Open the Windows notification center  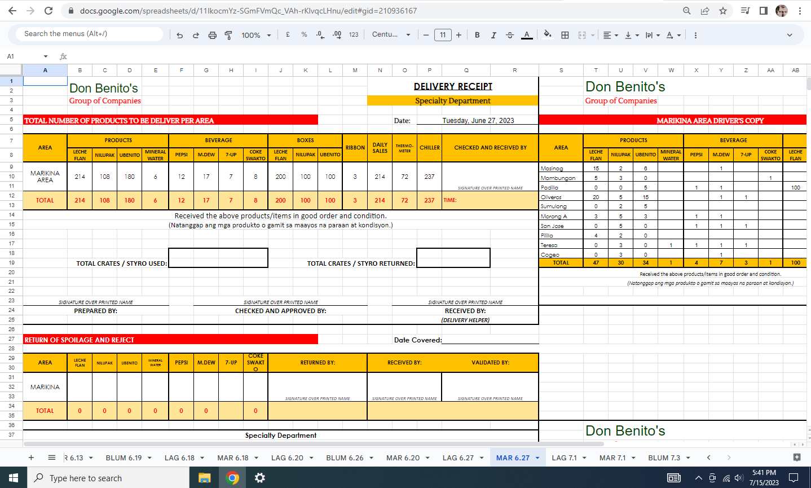coord(794,478)
